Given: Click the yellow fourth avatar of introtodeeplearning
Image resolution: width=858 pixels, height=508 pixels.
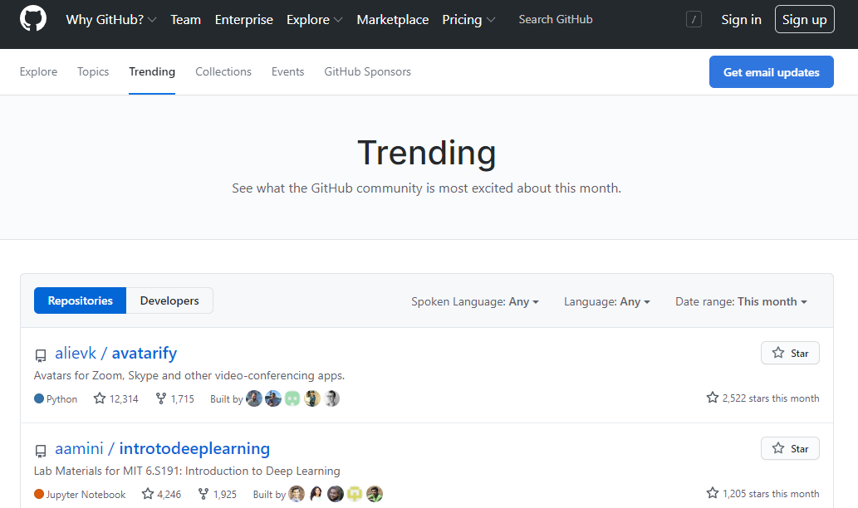Looking at the screenshot, I should point(355,495).
